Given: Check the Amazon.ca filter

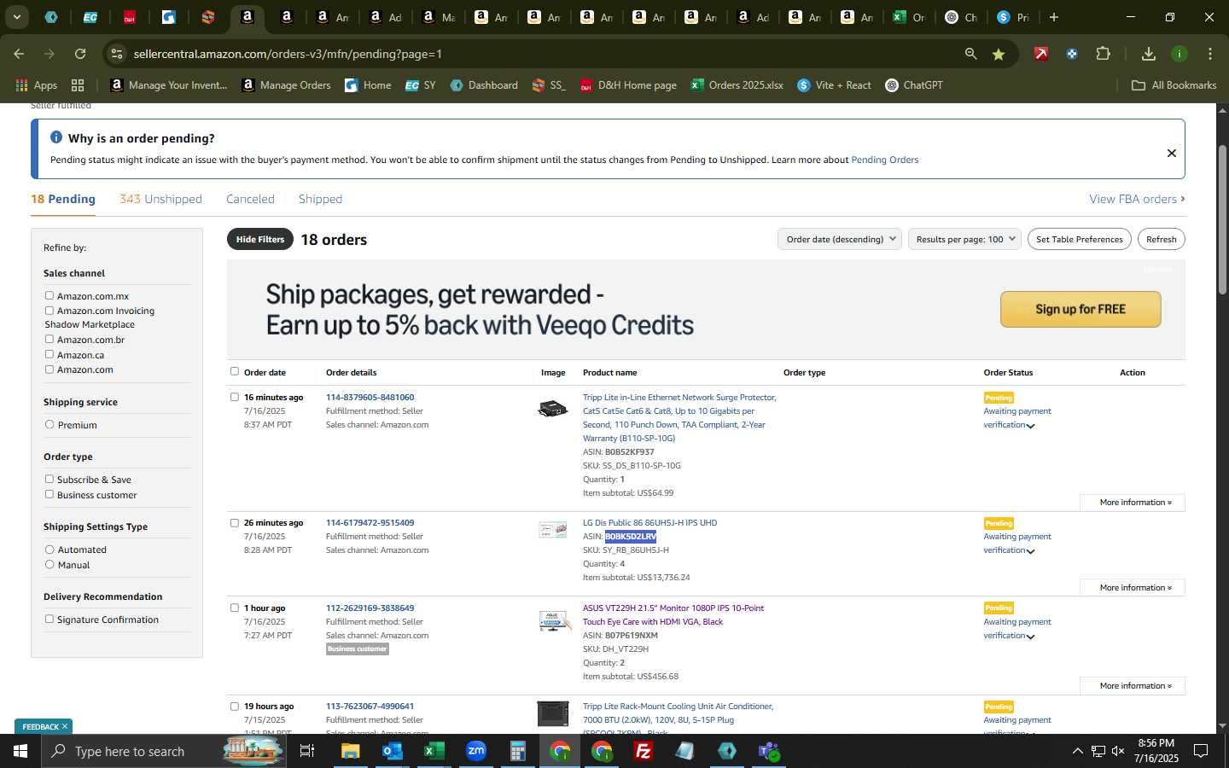Looking at the screenshot, I should click(x=50, y=354).
